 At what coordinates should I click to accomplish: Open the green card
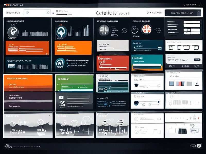pos(74,83)
